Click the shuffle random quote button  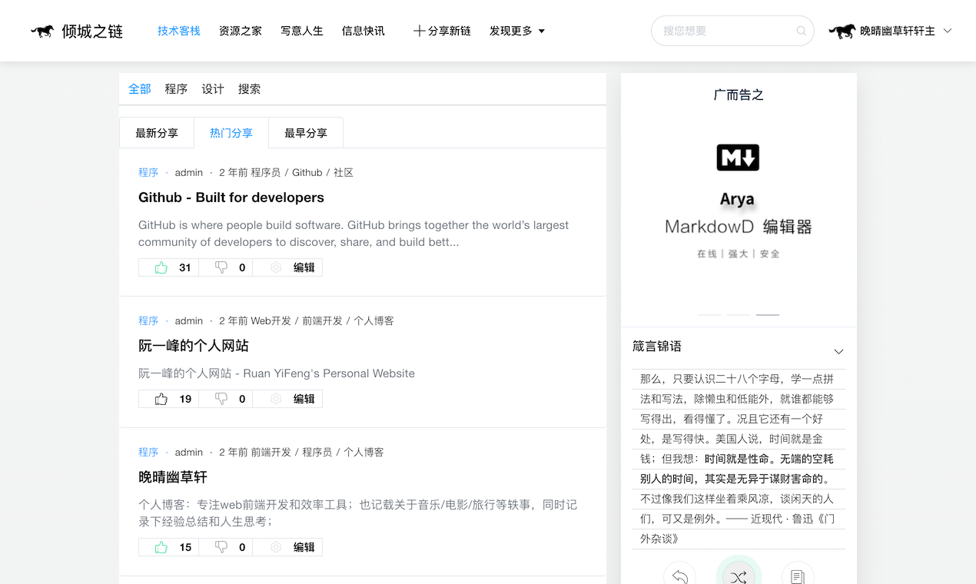[739, 576]
